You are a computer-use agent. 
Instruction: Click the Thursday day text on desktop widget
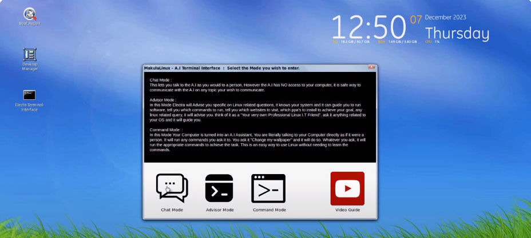[457, 34]
